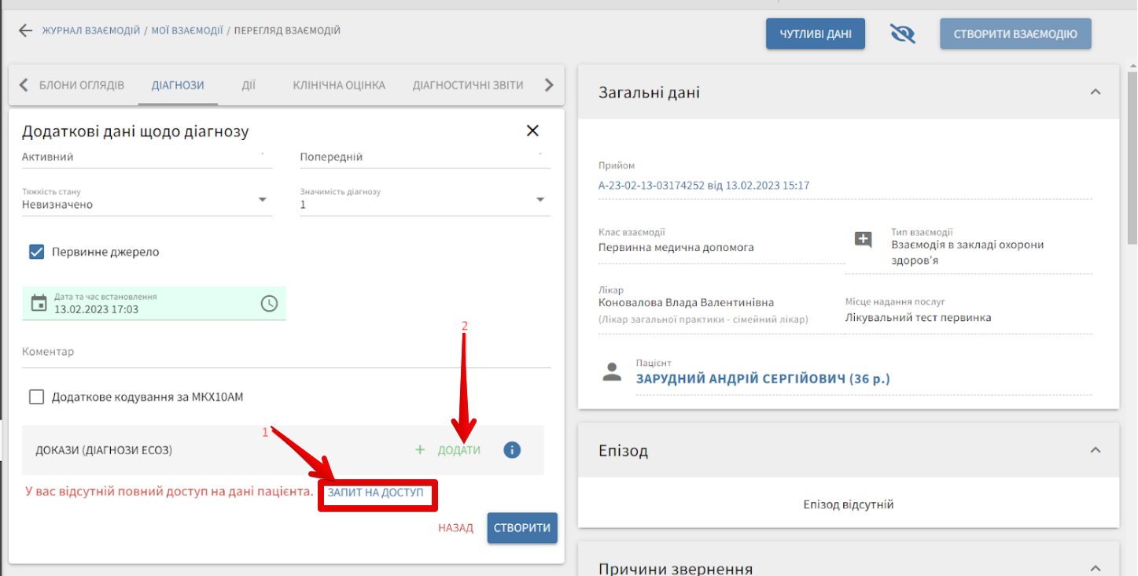This screenshot has width=1138, height=576.
Task: Open the clock time picker icon
Action: [x=269, y=303]
